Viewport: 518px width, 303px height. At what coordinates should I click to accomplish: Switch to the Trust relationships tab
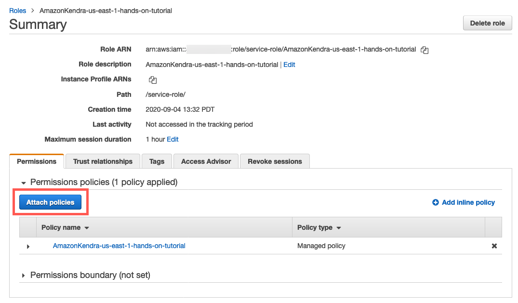click(103, 161)
